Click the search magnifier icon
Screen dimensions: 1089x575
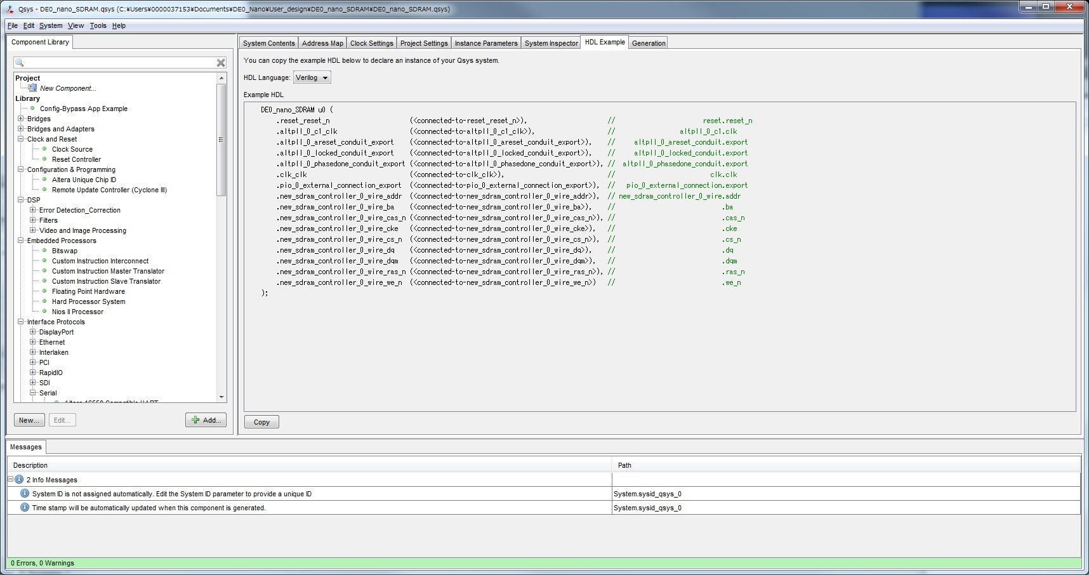click(x=20, y=62)
